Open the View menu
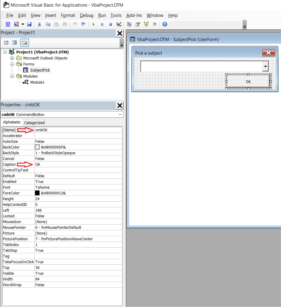Image resolution: width=281 pixels, height=307 pixels. coord(36,15)
